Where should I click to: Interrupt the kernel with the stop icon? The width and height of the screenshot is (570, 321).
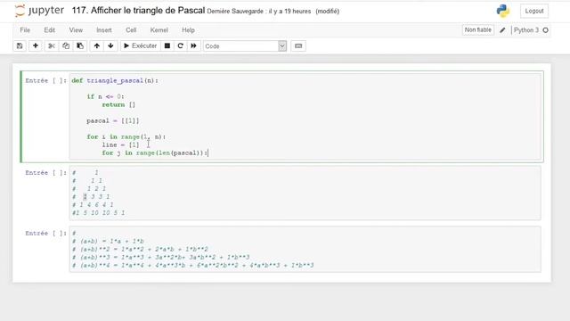167,45
